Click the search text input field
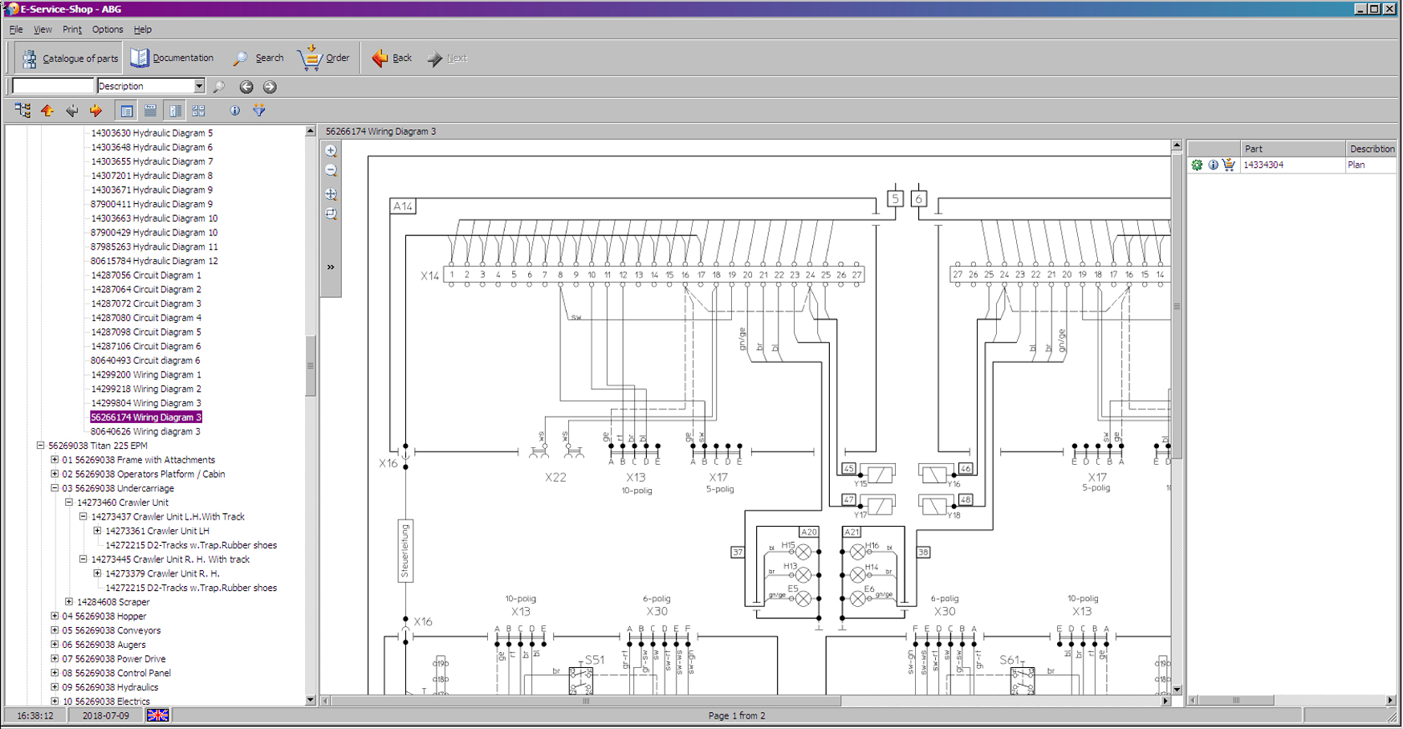The image size is (1403, 729). (x=54, y=87)
